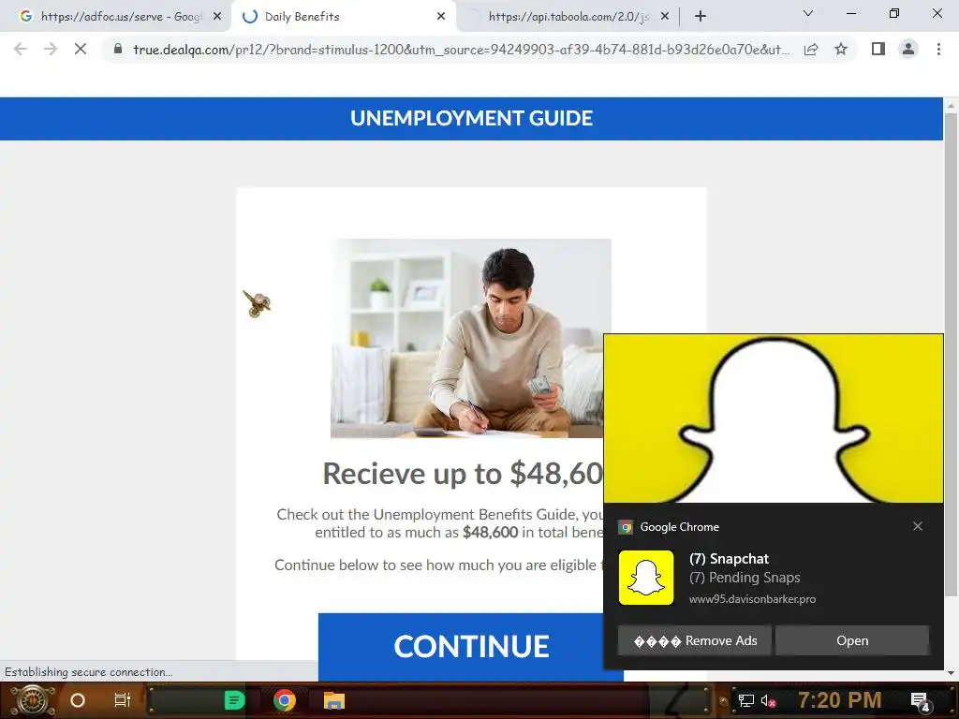Close the Daily Benefits tab
Viewport: 959px width, 719px height.
pyautogui.click(x=441, y=17)
